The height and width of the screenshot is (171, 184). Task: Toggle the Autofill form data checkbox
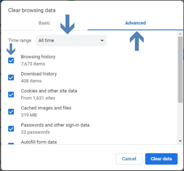click(x=11, y=143)
